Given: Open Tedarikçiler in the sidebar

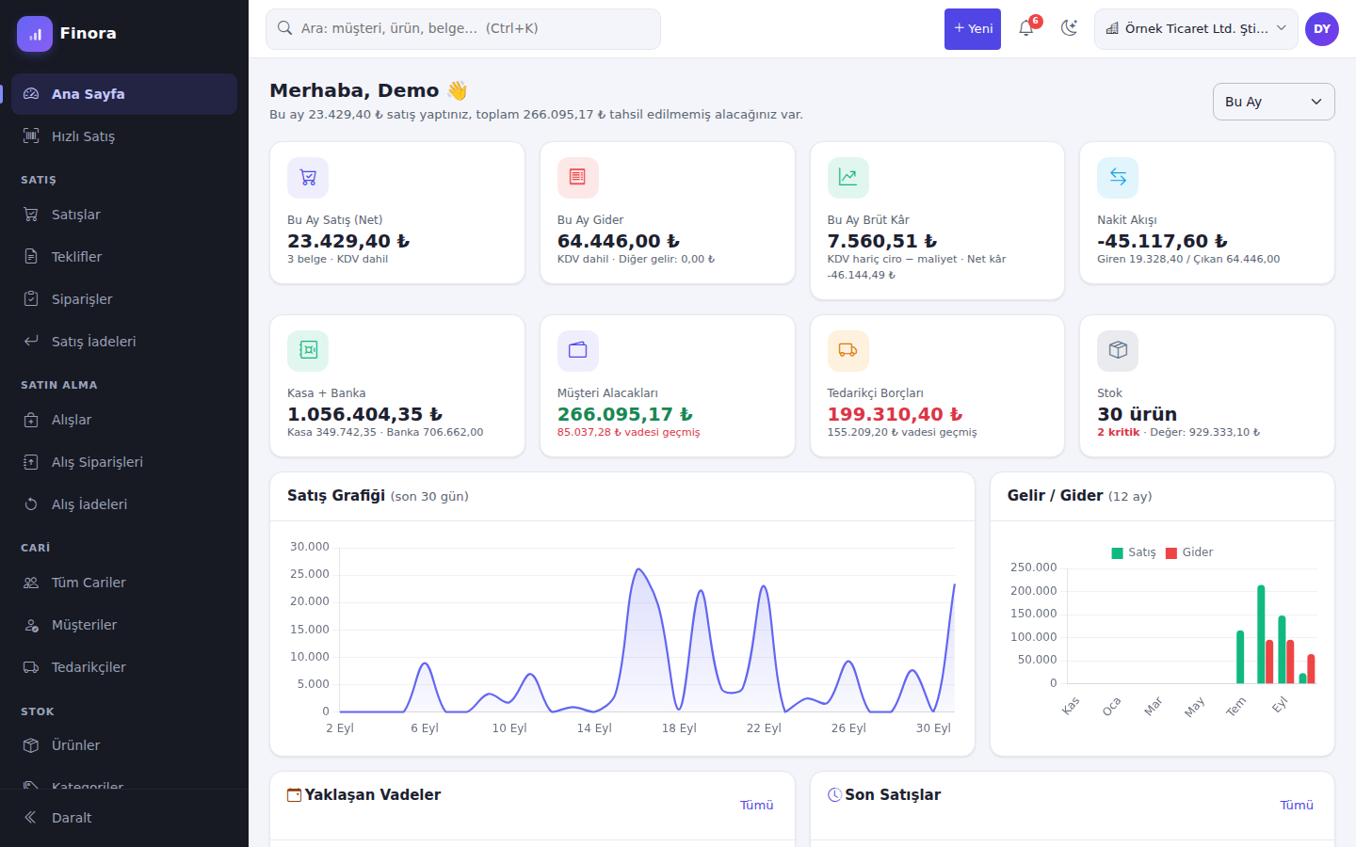Looking at the screenshot, I should click(124, 667).
